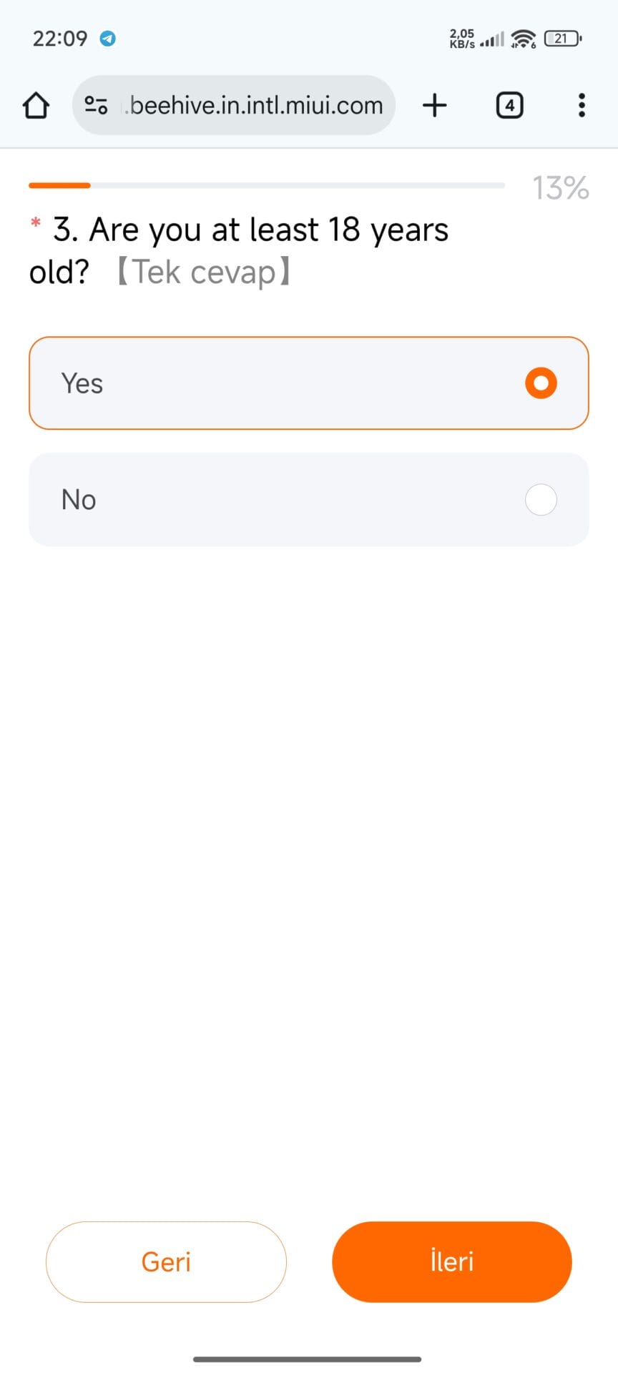This screenshot has height=1373, width=618.
Task: Tap the browser home icon
Action: (36, 105)
